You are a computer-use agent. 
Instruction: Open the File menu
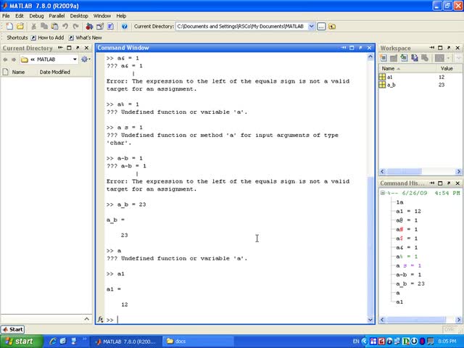click(6, 16)
